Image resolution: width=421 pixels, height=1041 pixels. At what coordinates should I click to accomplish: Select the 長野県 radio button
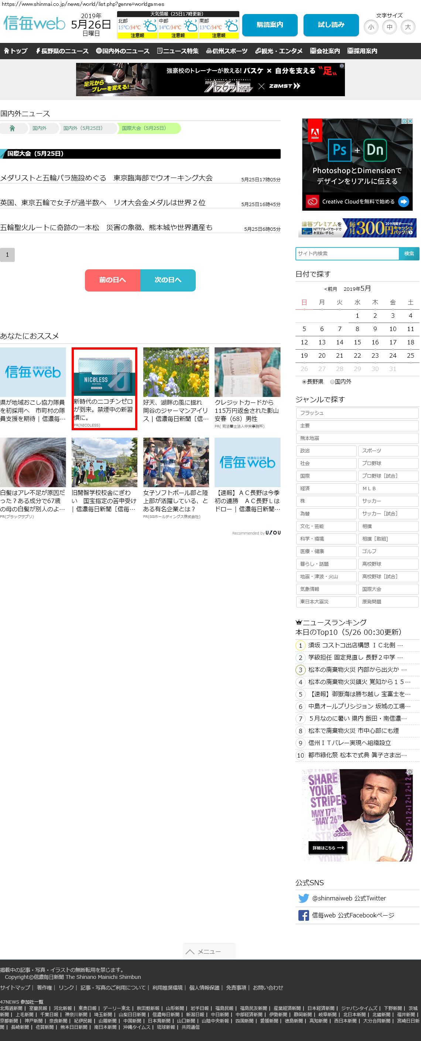[x=304, y=381]
